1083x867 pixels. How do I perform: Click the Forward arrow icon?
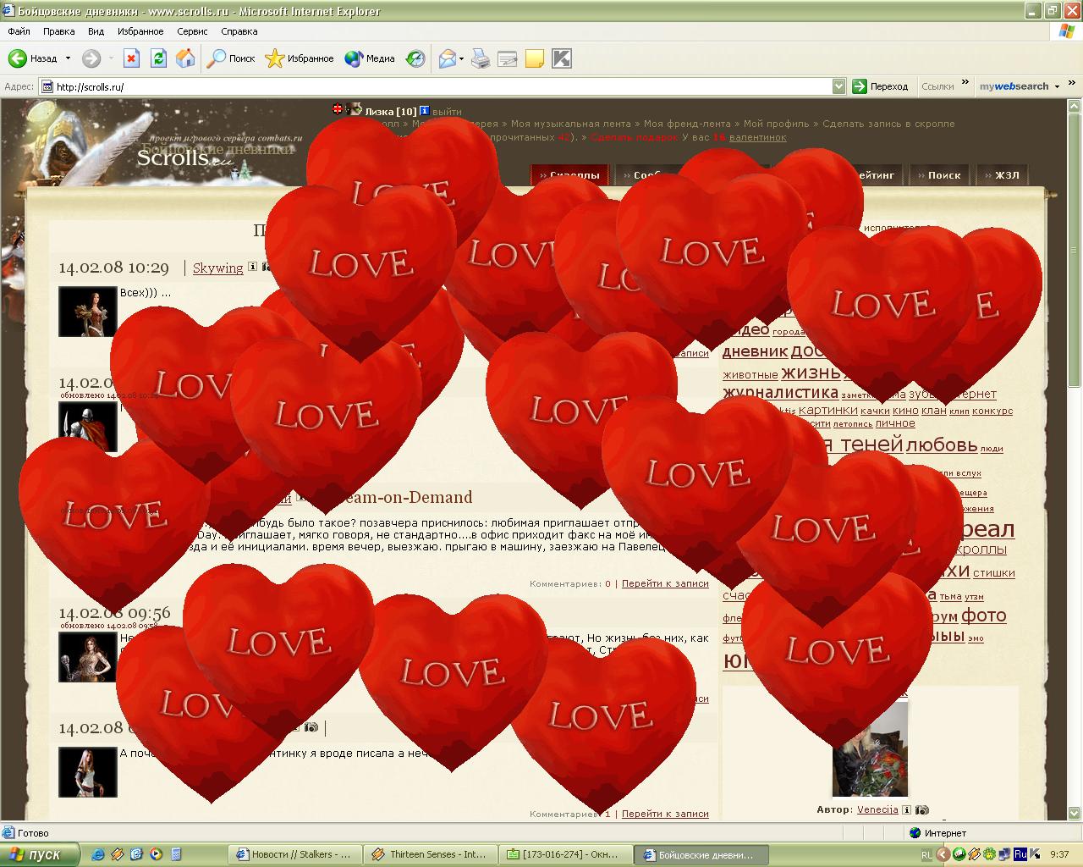(91, 58)
